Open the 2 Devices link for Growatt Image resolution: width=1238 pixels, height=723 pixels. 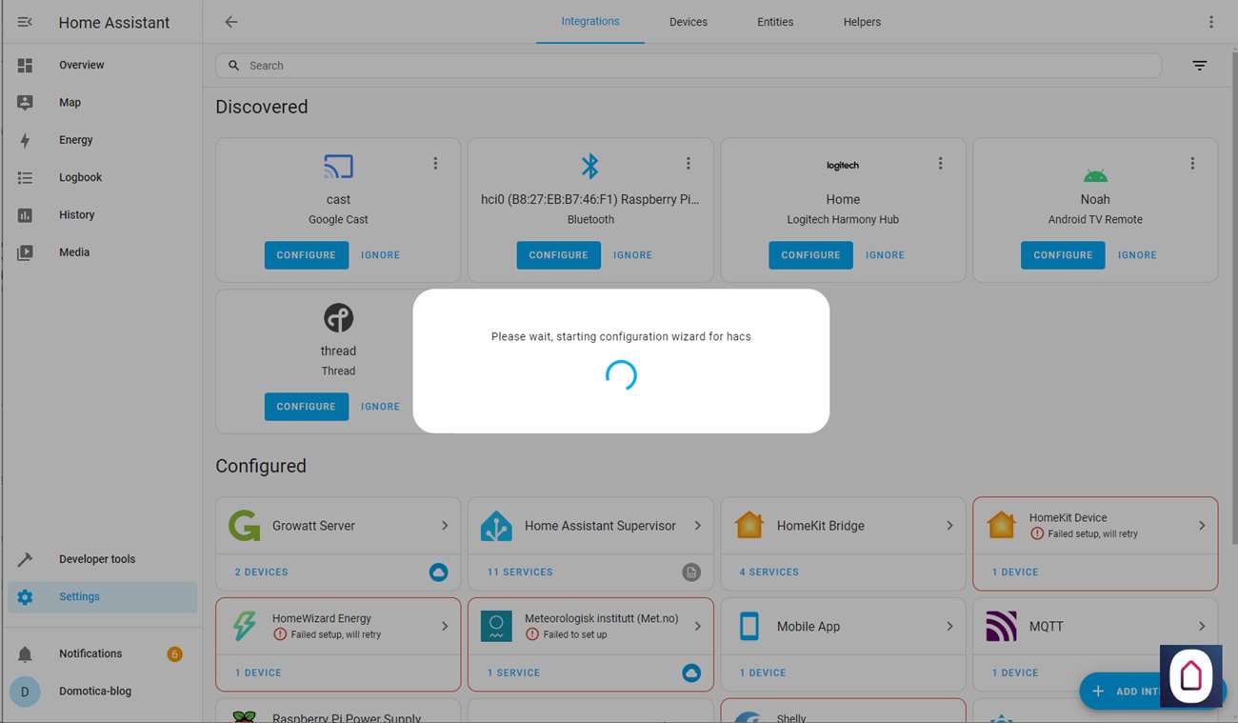(x=261, y=572)
